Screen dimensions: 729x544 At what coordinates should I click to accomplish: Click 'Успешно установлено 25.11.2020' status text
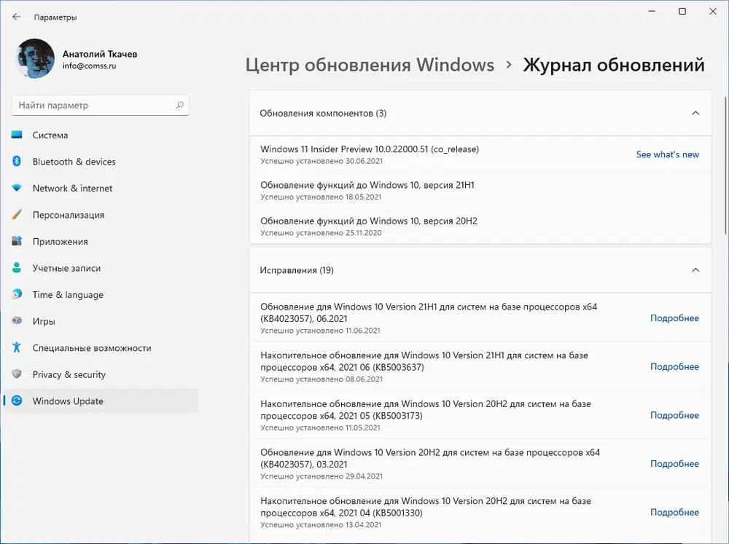coord(321,233)
